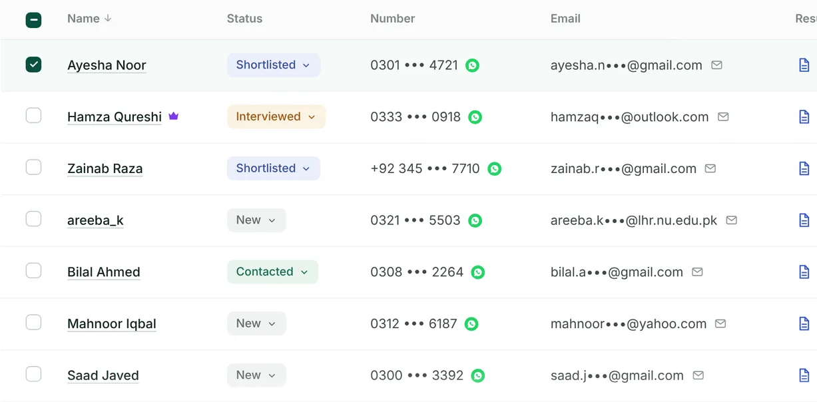Send email via icon for zainab.r•••@gmail.com
The width and height of the screenshot is (817, 402).
coord(710,168)
